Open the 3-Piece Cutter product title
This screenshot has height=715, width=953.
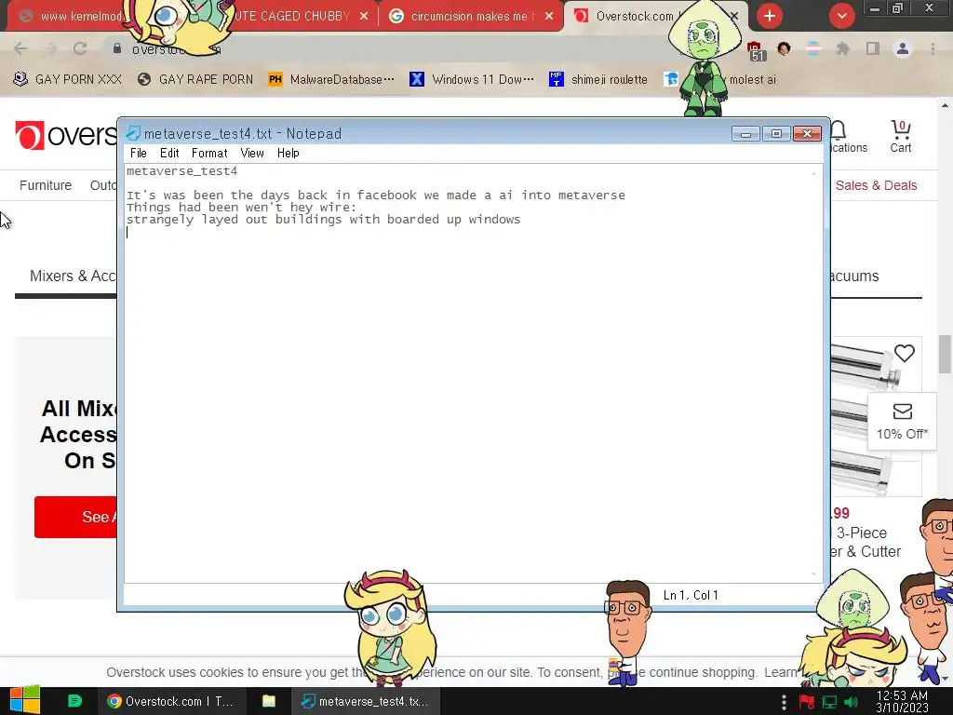[866, 543]
